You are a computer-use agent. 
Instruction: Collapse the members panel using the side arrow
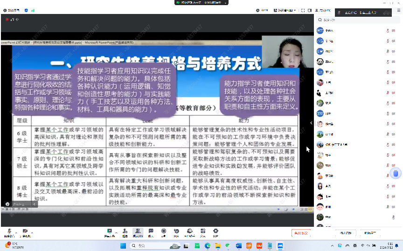[x=311, y=123]
